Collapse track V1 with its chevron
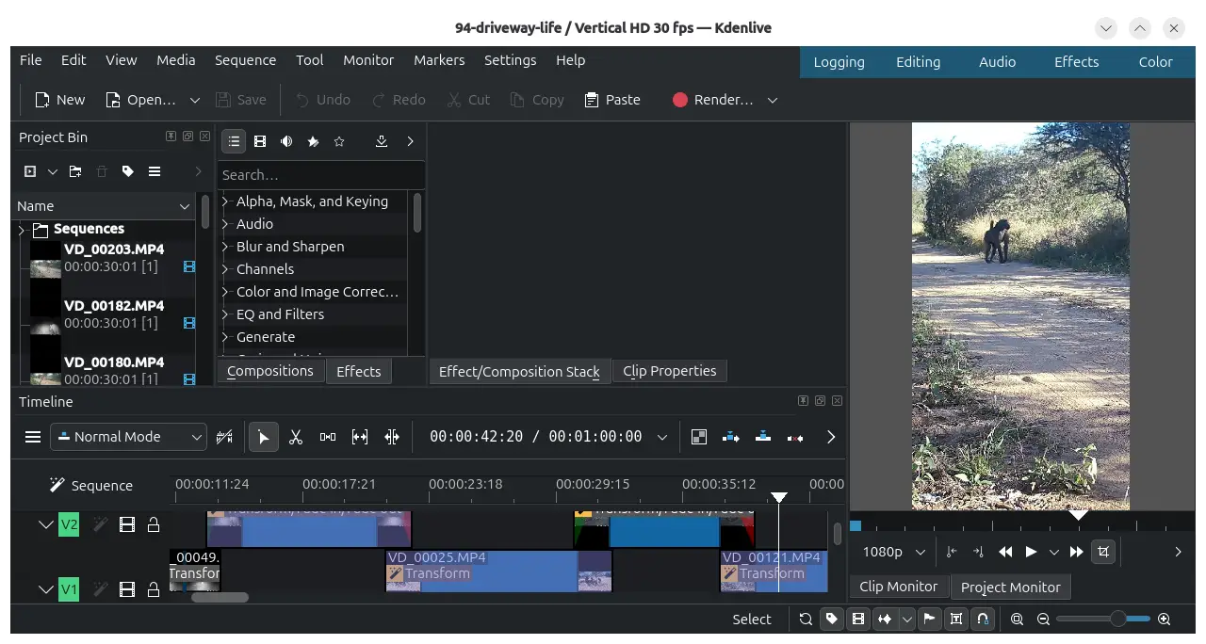Viewport: 1206px width, 644px height. [x=45, y=590]
